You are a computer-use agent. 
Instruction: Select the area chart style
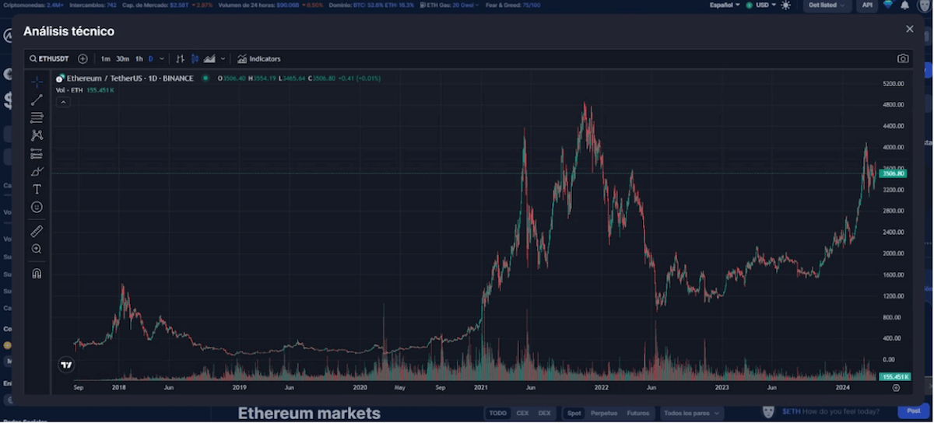pos(209,59)
